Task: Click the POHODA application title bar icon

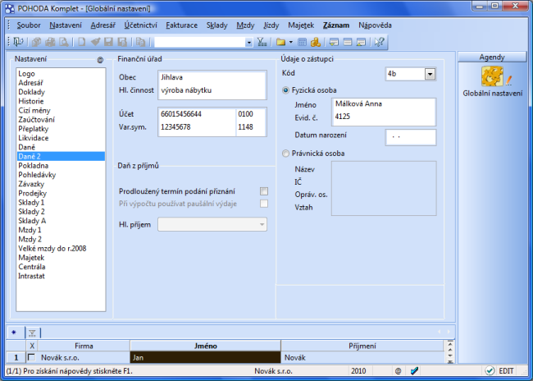Action: (10, 8)
